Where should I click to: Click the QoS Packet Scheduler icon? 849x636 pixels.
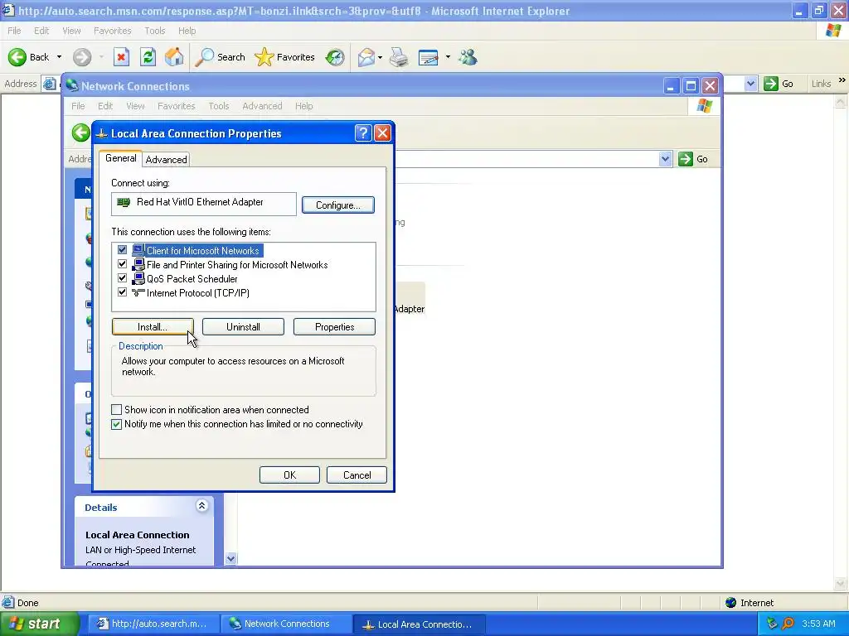click(x=138, y=278)
